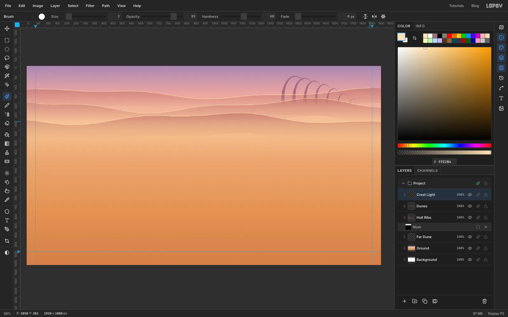Click the delete layer trash icon
The width and height of the screenshot is (508, 317).
pos(485,301)
